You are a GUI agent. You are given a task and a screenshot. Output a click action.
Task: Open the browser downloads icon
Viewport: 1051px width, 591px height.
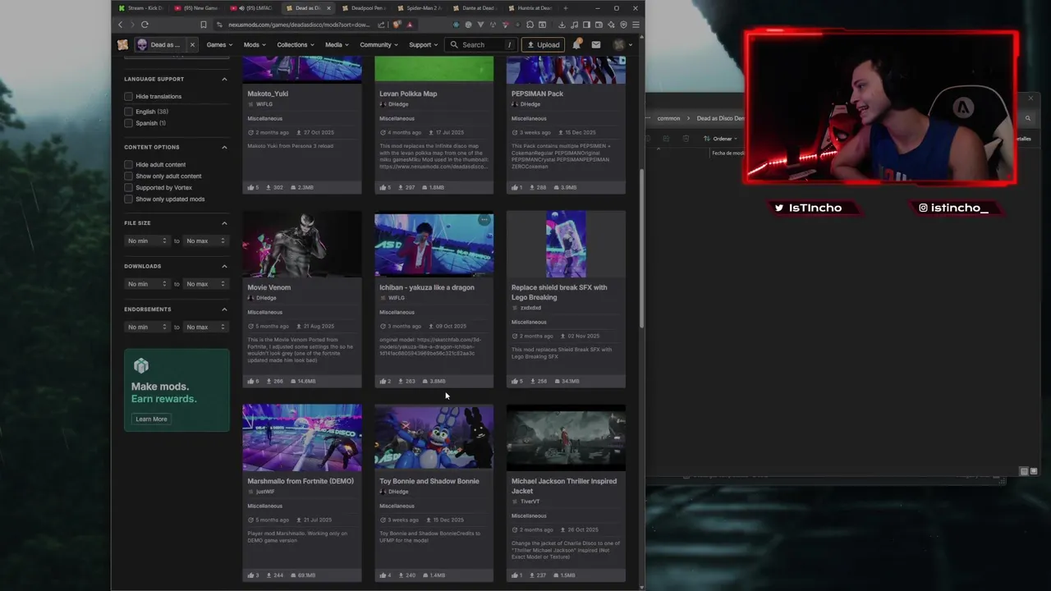point(562,25)
